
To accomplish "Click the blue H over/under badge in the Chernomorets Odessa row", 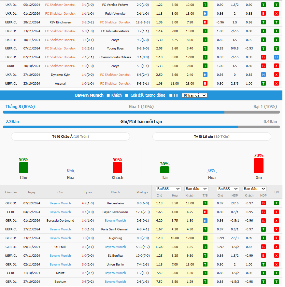I will [x=277, y=57].
